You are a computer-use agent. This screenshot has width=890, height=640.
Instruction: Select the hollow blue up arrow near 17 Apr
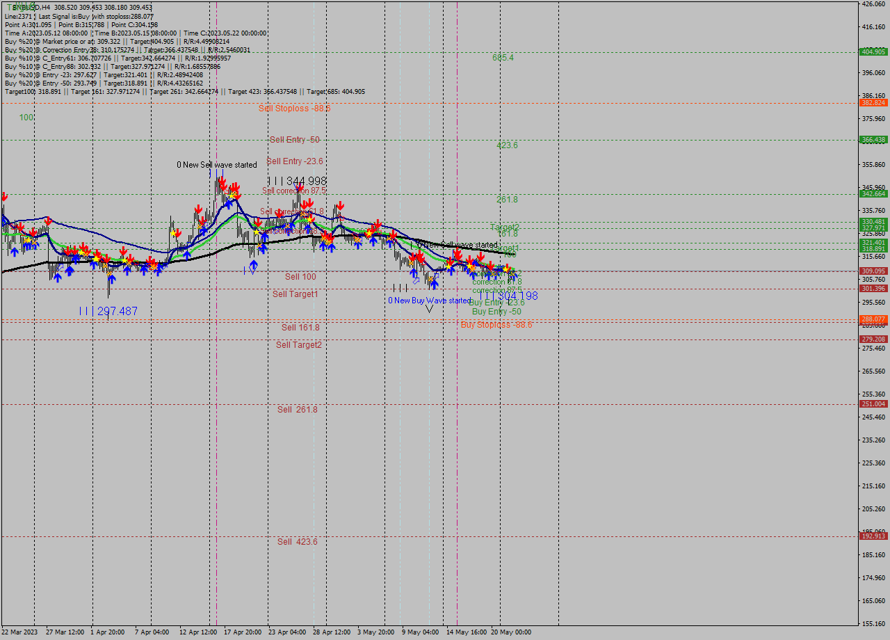point(254,264)
